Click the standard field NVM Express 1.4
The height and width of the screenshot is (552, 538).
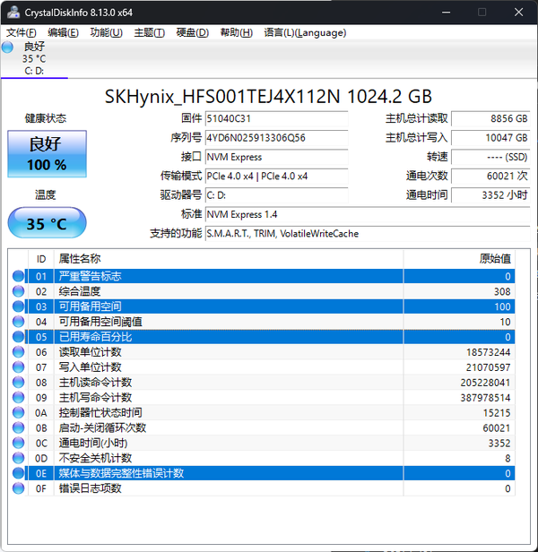point(368,214)
